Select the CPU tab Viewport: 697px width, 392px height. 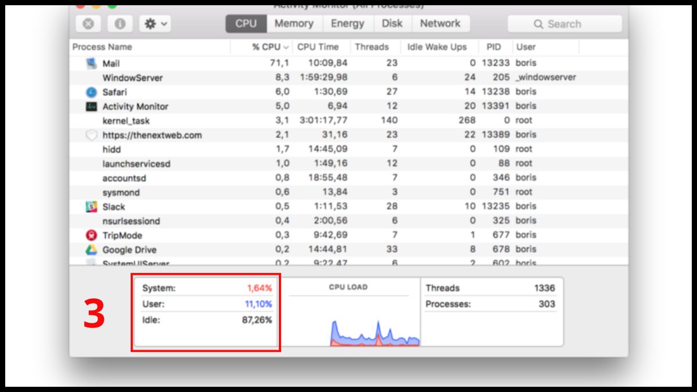point(246,24)
